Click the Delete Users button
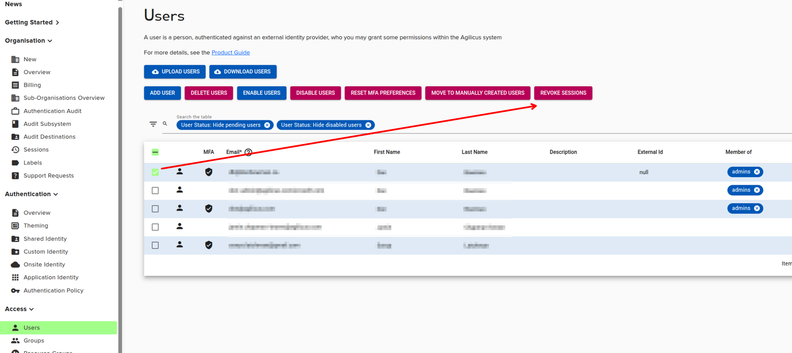Viewport: 792px width, 353px height. pyautogui.click(x=209, y=93)
